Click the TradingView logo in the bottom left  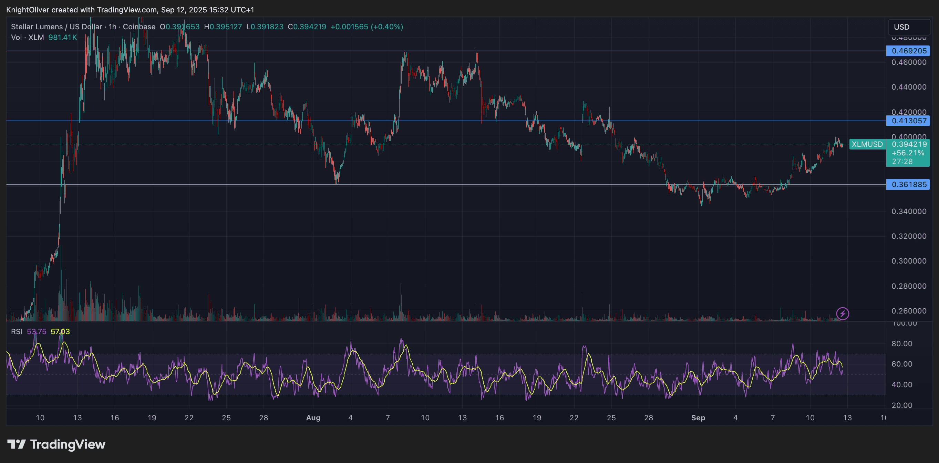56,444
